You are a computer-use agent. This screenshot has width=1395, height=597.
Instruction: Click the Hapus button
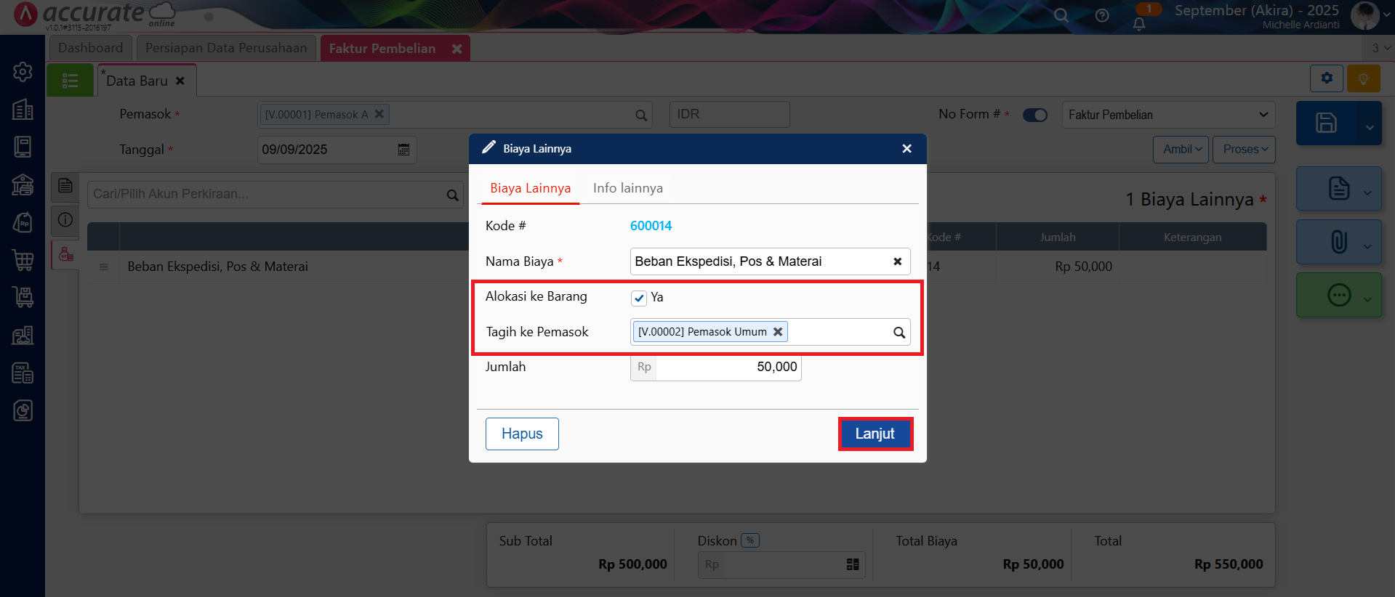(522, 434)
